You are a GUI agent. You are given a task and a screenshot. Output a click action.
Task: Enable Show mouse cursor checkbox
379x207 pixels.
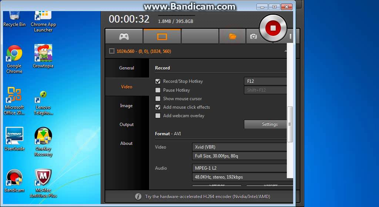(x=158, y=98)
